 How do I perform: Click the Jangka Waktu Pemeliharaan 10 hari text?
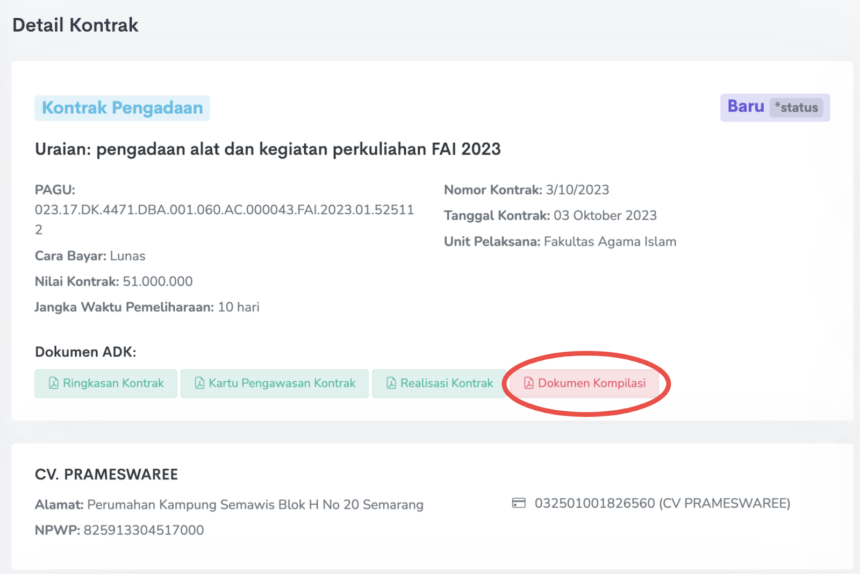[147, 307]
